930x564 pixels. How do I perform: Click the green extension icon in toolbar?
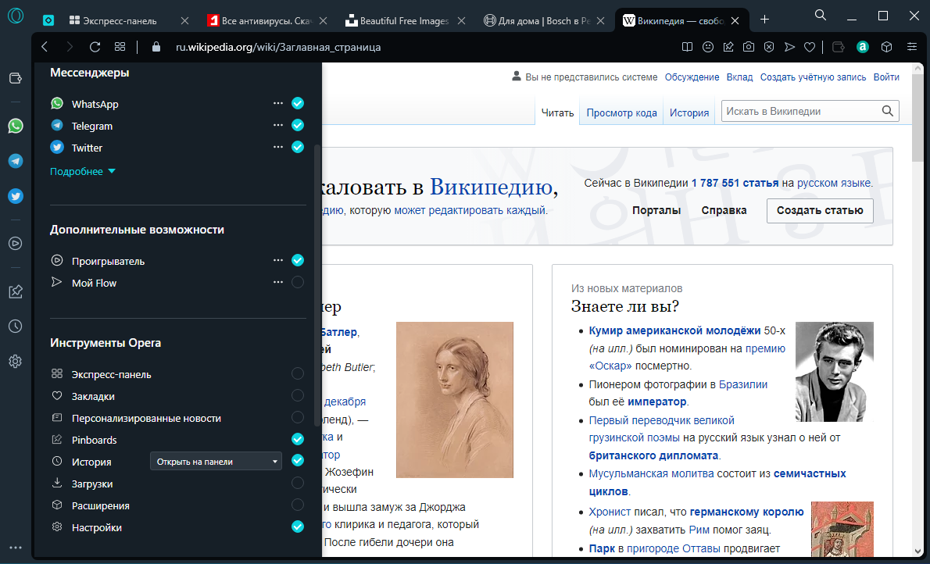coord(863,47)
